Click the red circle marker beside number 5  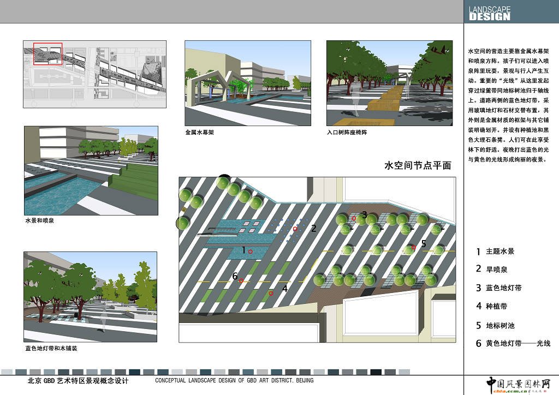coord(414,248)
